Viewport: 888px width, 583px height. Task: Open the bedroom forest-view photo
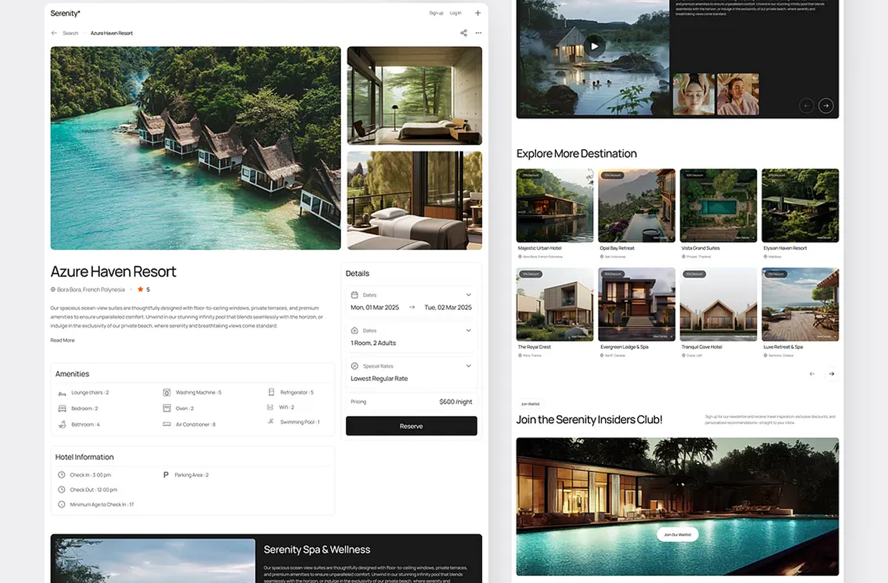415,96
